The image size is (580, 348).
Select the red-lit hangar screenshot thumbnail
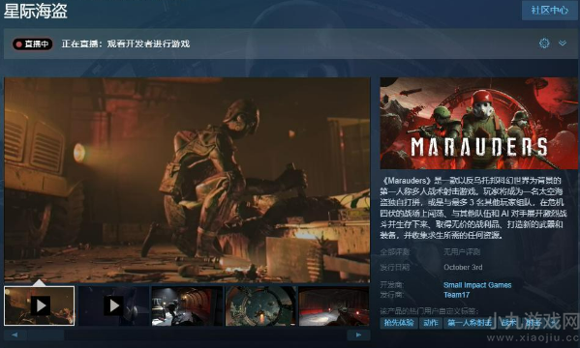(334, 305)
